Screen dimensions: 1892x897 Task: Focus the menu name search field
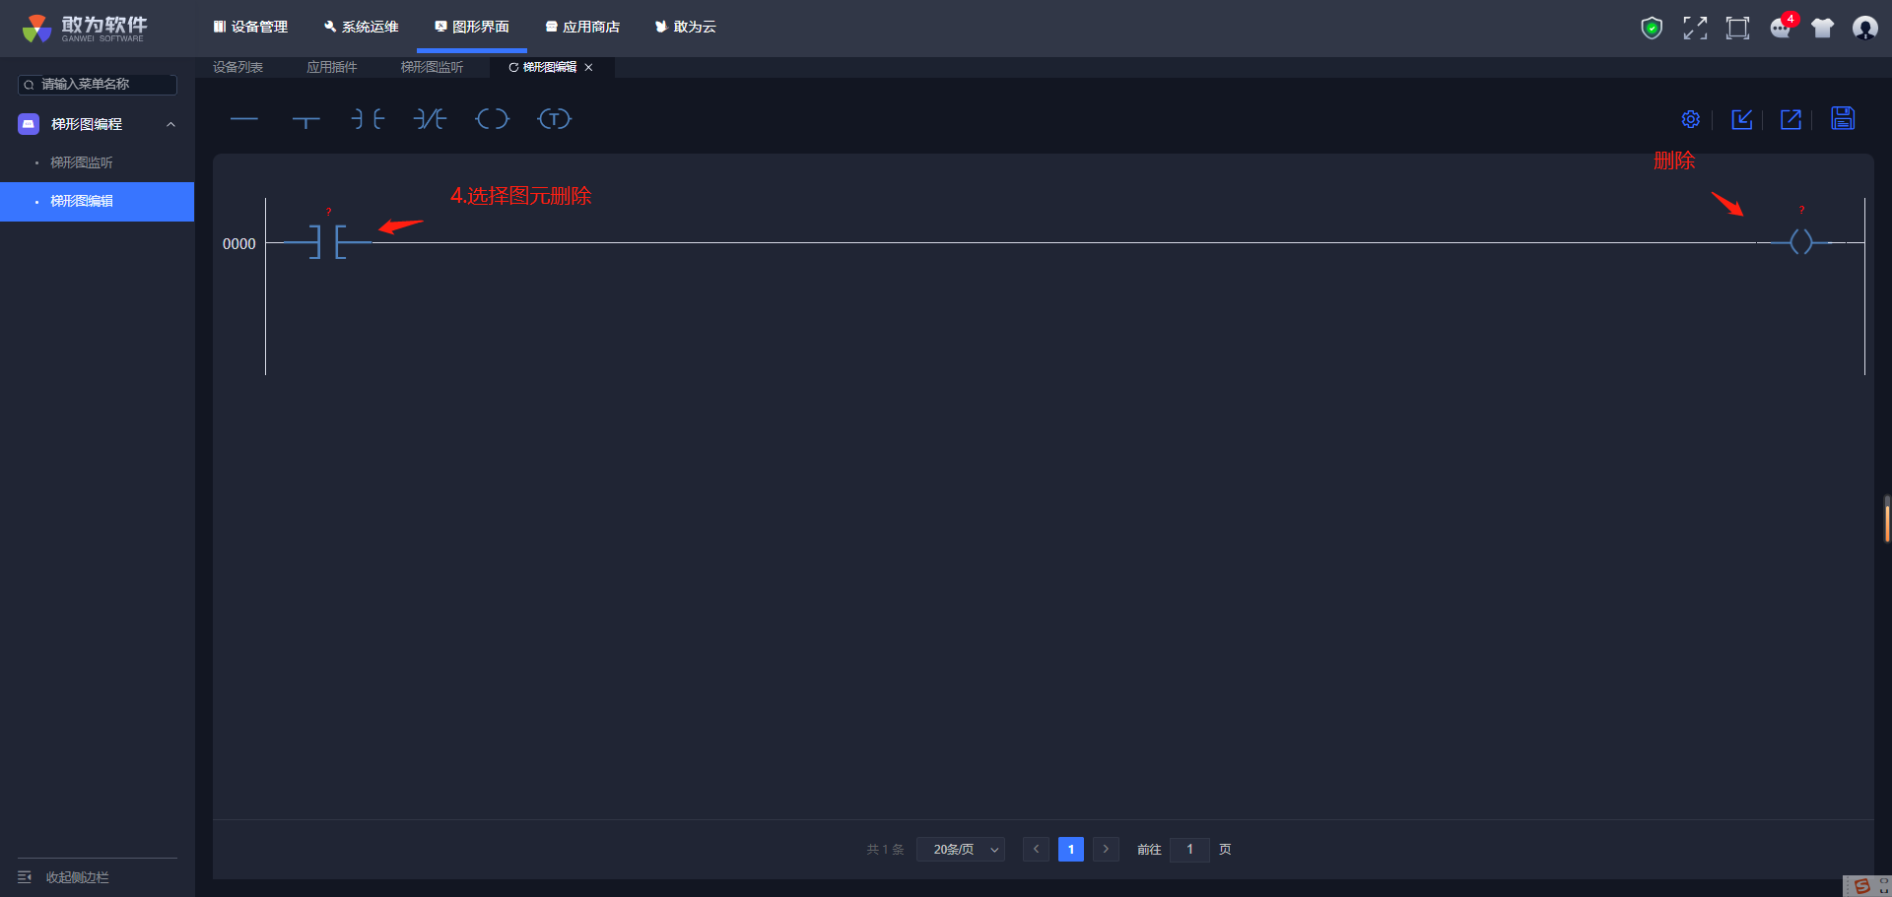[98, 85]
